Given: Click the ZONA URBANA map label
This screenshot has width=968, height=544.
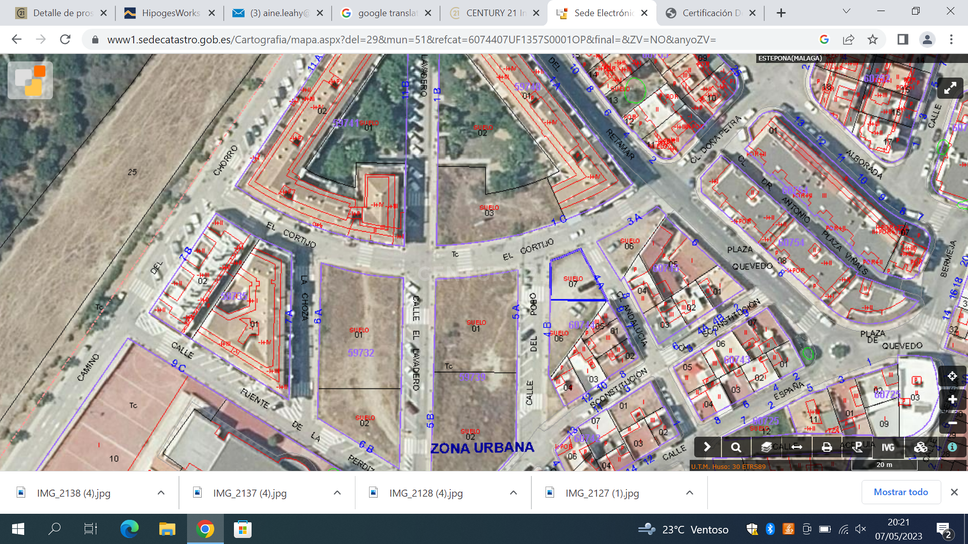Looking at the screenshot, I should click(482, 447).
